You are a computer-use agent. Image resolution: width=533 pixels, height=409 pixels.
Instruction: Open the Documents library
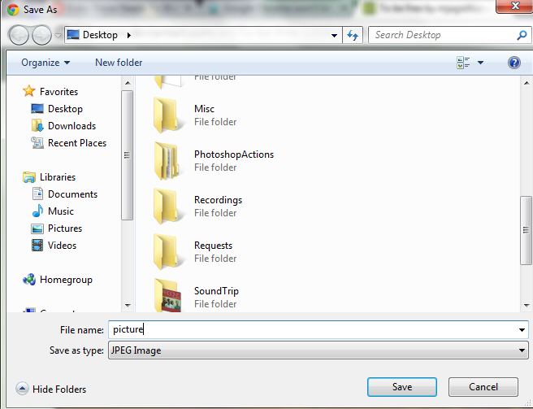pyautogui.click(x=73, y=194)
